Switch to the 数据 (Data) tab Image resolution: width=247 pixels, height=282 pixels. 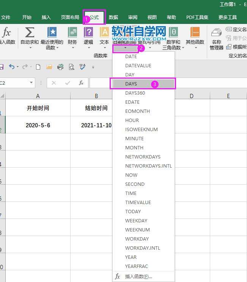(113, 17)
